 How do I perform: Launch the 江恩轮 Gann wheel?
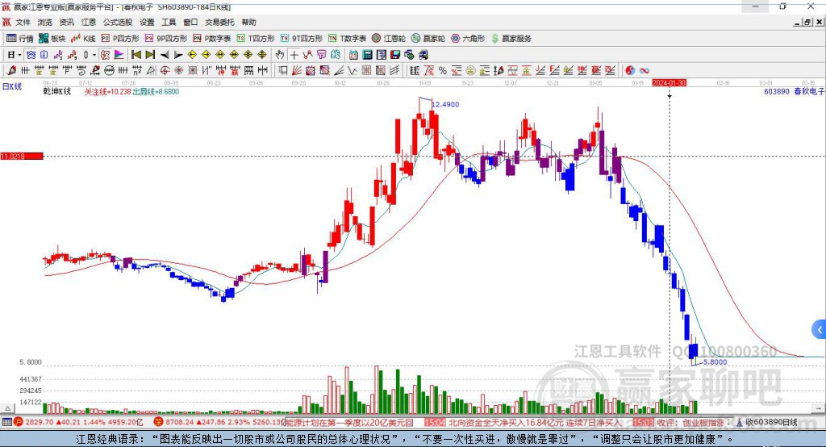389,39
